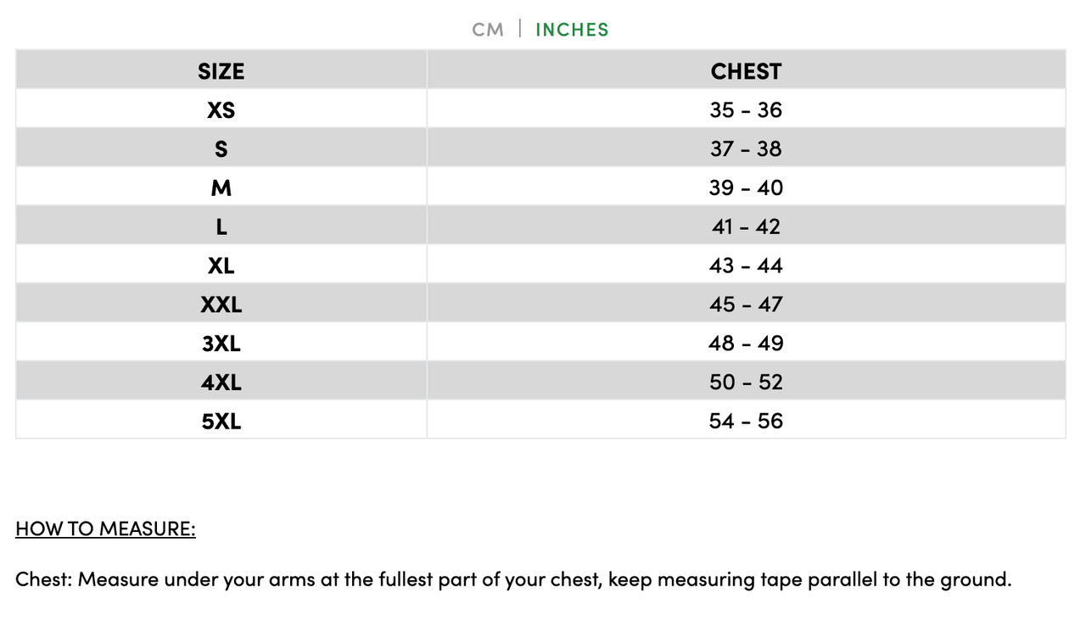Click the S size row label
This screenshot has width=1086, height=632.
(221, 149)
